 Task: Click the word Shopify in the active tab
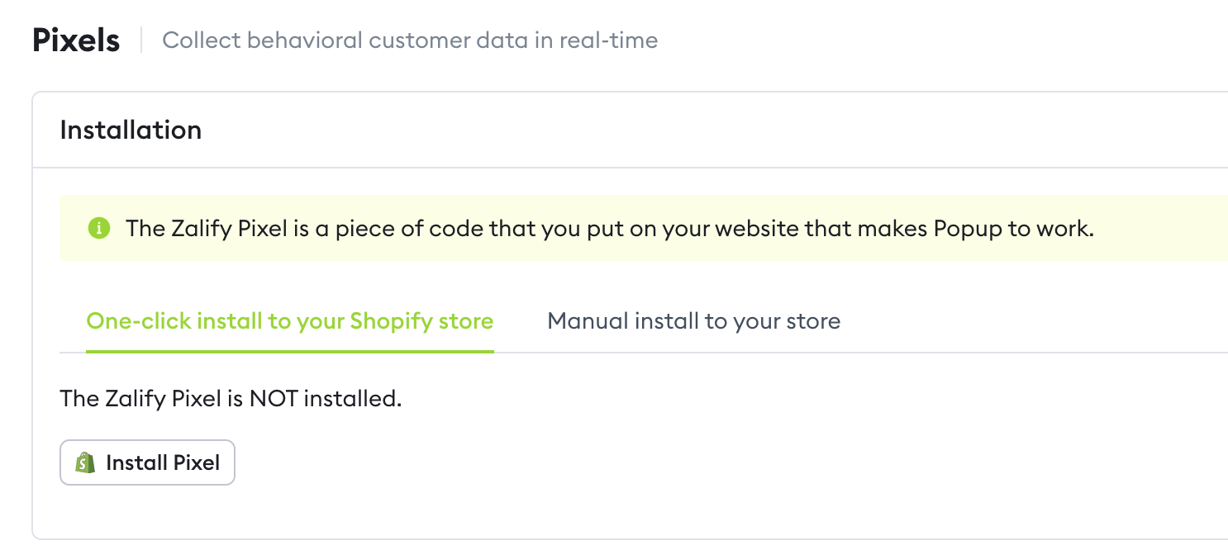click(x=391, y=320)
